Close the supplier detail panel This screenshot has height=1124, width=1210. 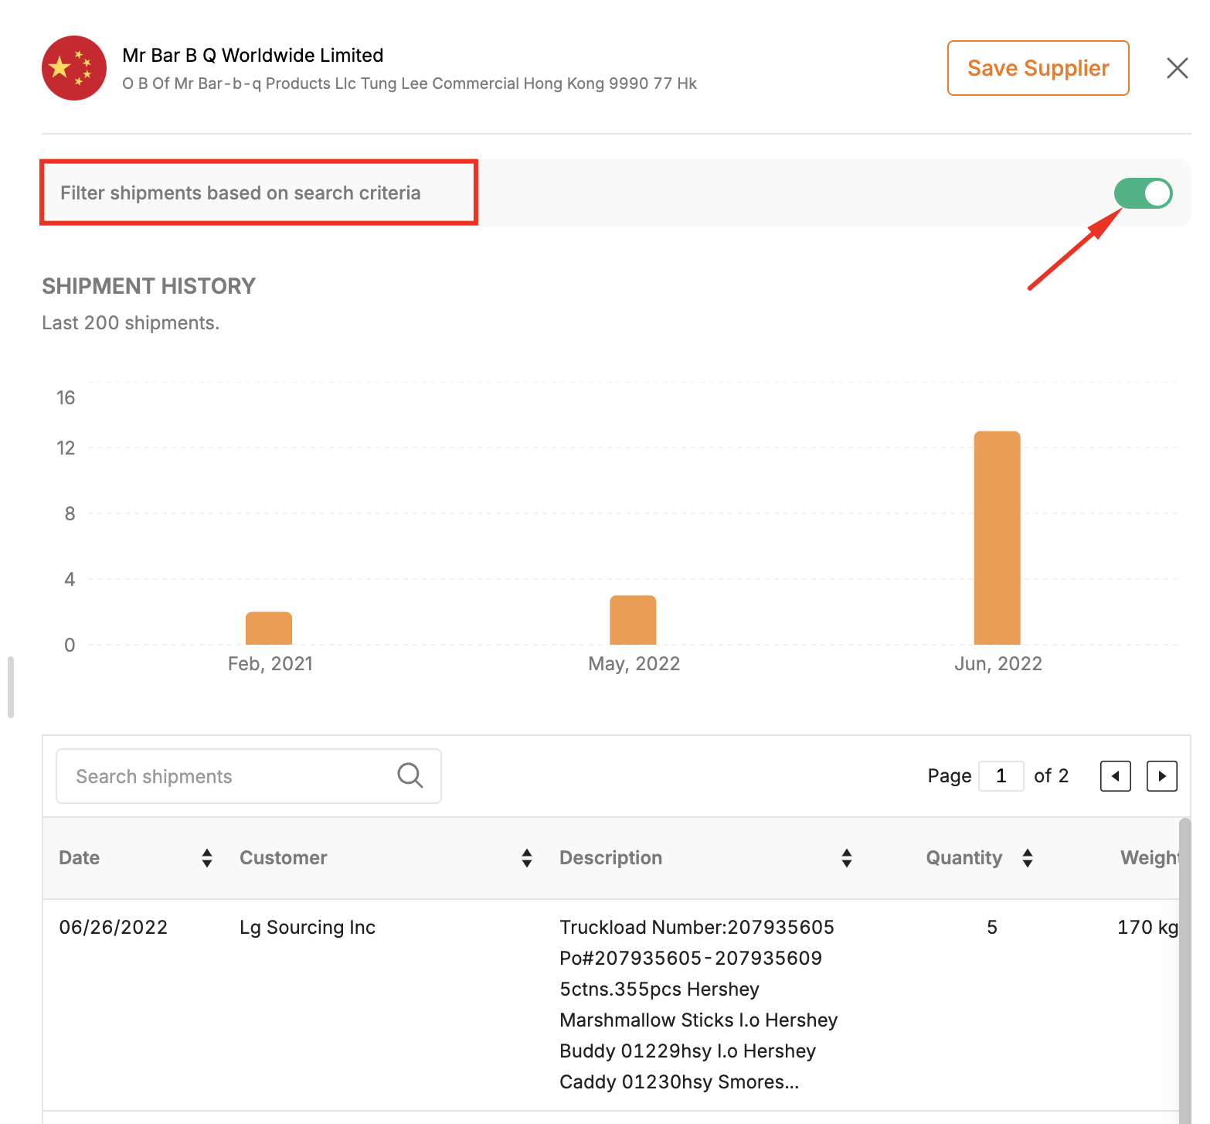tap(1177, 68)
